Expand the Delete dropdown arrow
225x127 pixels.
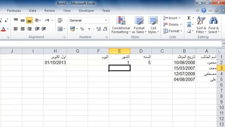coord(181,24)
